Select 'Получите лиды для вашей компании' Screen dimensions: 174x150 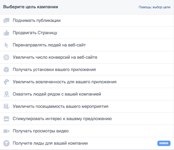point(87,143)
